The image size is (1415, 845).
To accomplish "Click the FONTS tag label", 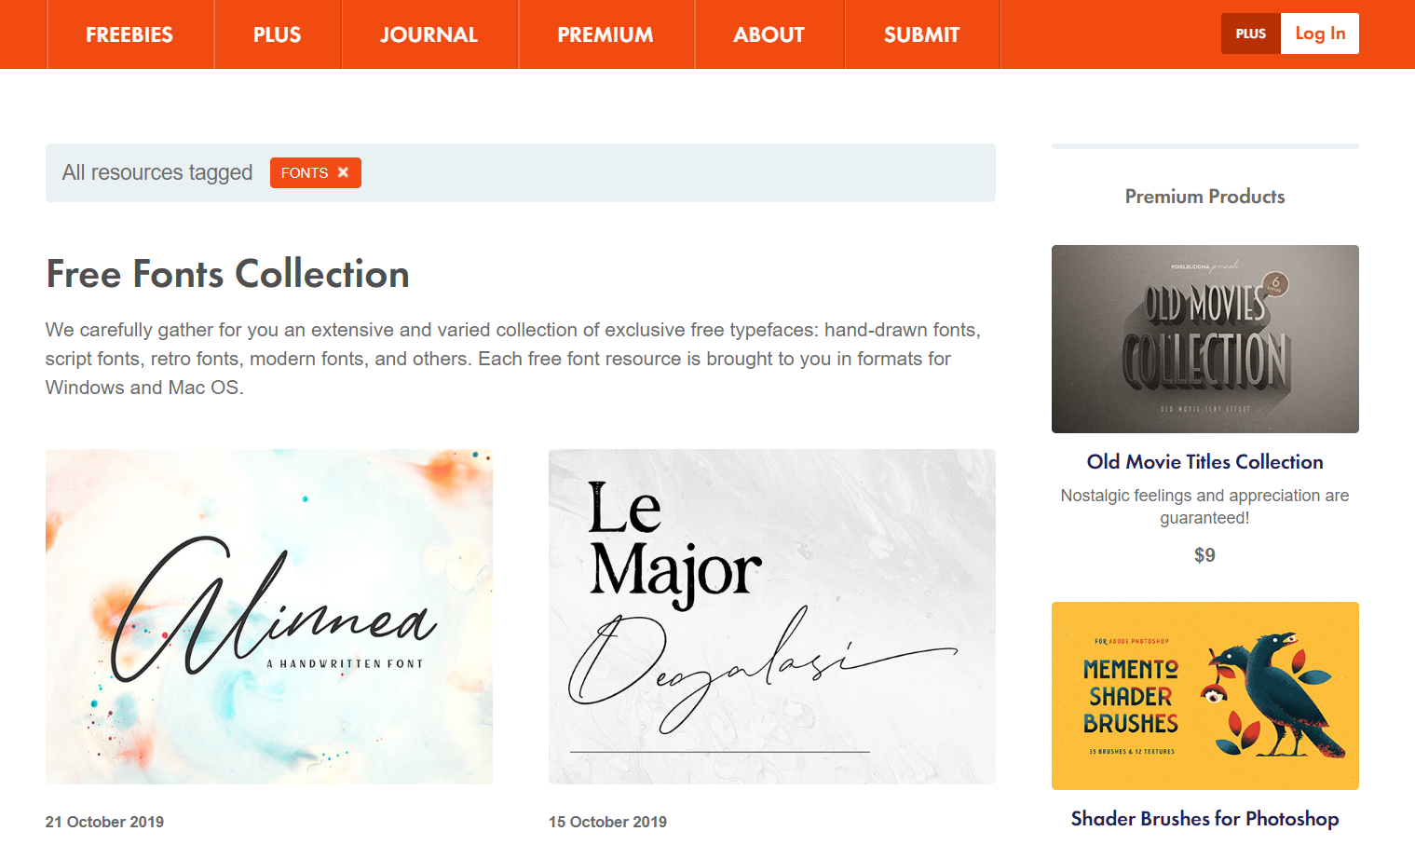I will click(305, 172).
